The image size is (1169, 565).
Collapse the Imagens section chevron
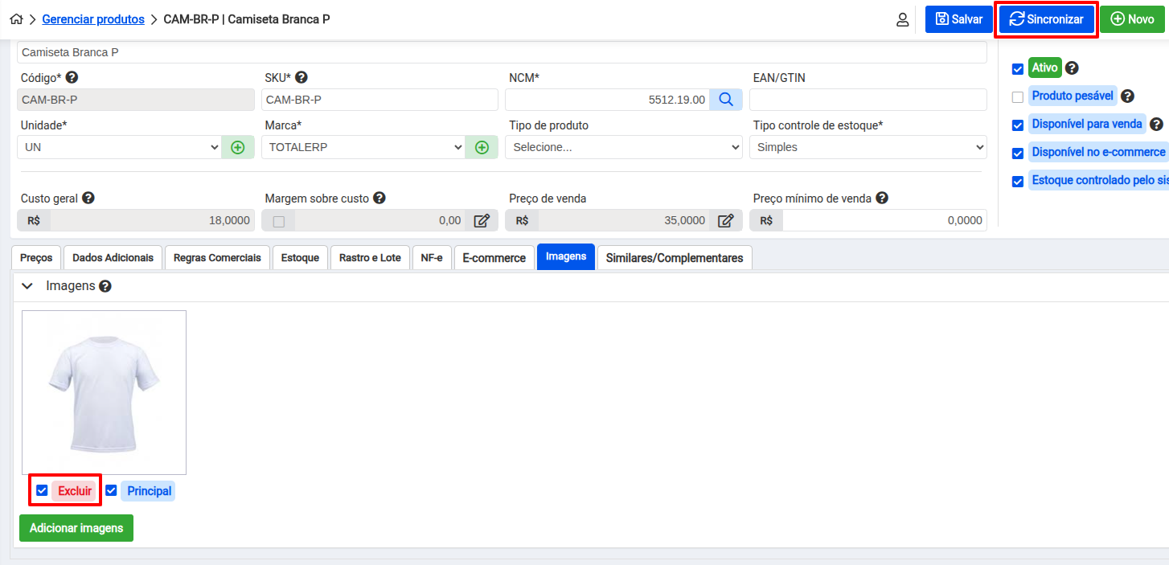coord(27,286)
